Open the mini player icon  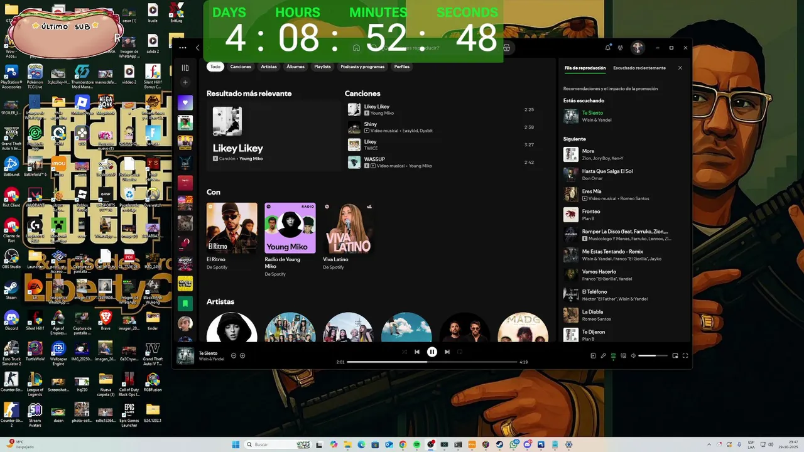click(675, 356)
